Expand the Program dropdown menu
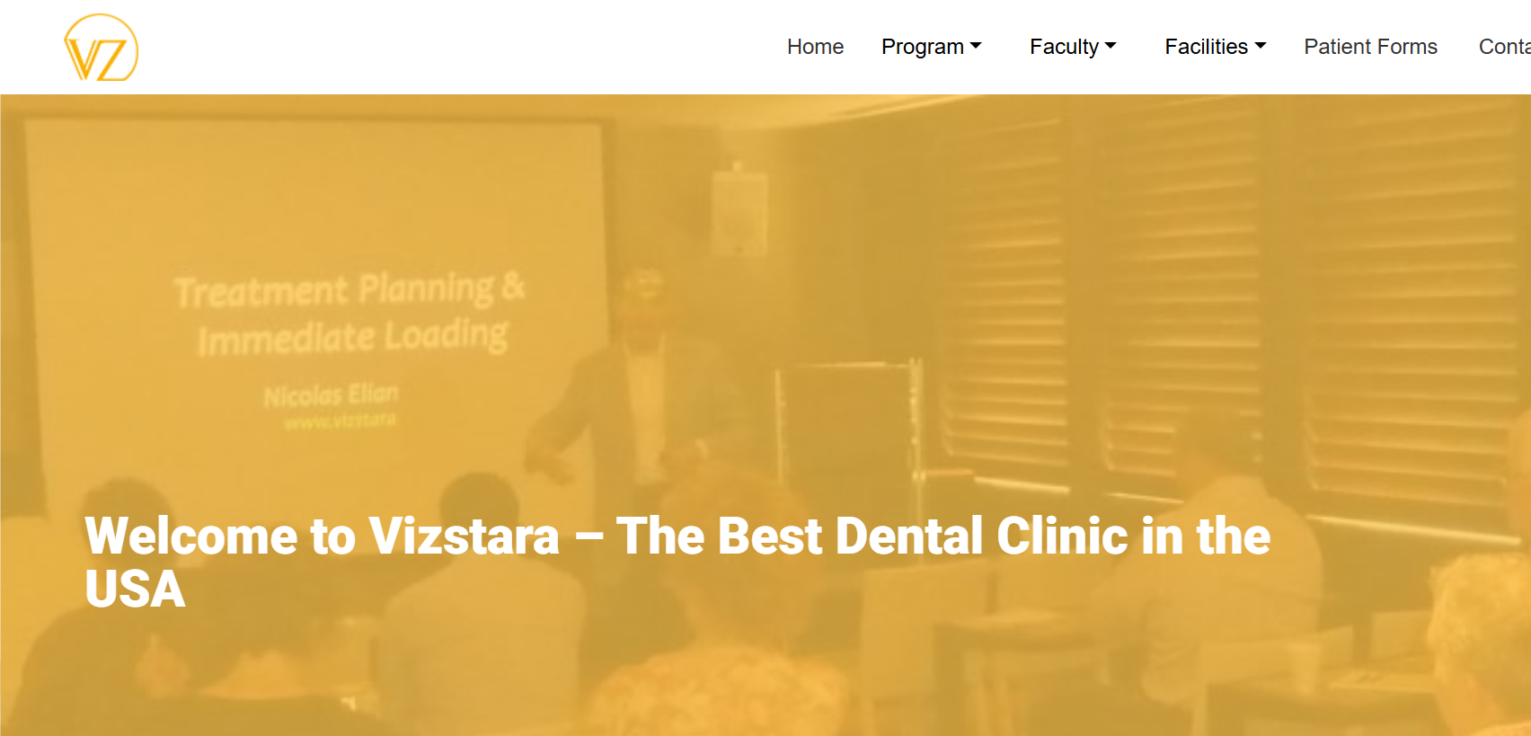Viewport: 1531px width, 736px height. tap(932, 47)
